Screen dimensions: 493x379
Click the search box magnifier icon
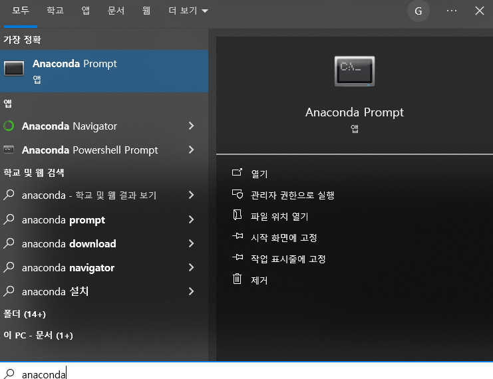click(x=9, y=373)
